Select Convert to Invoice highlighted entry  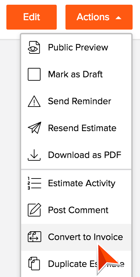[x=76, y=237]
